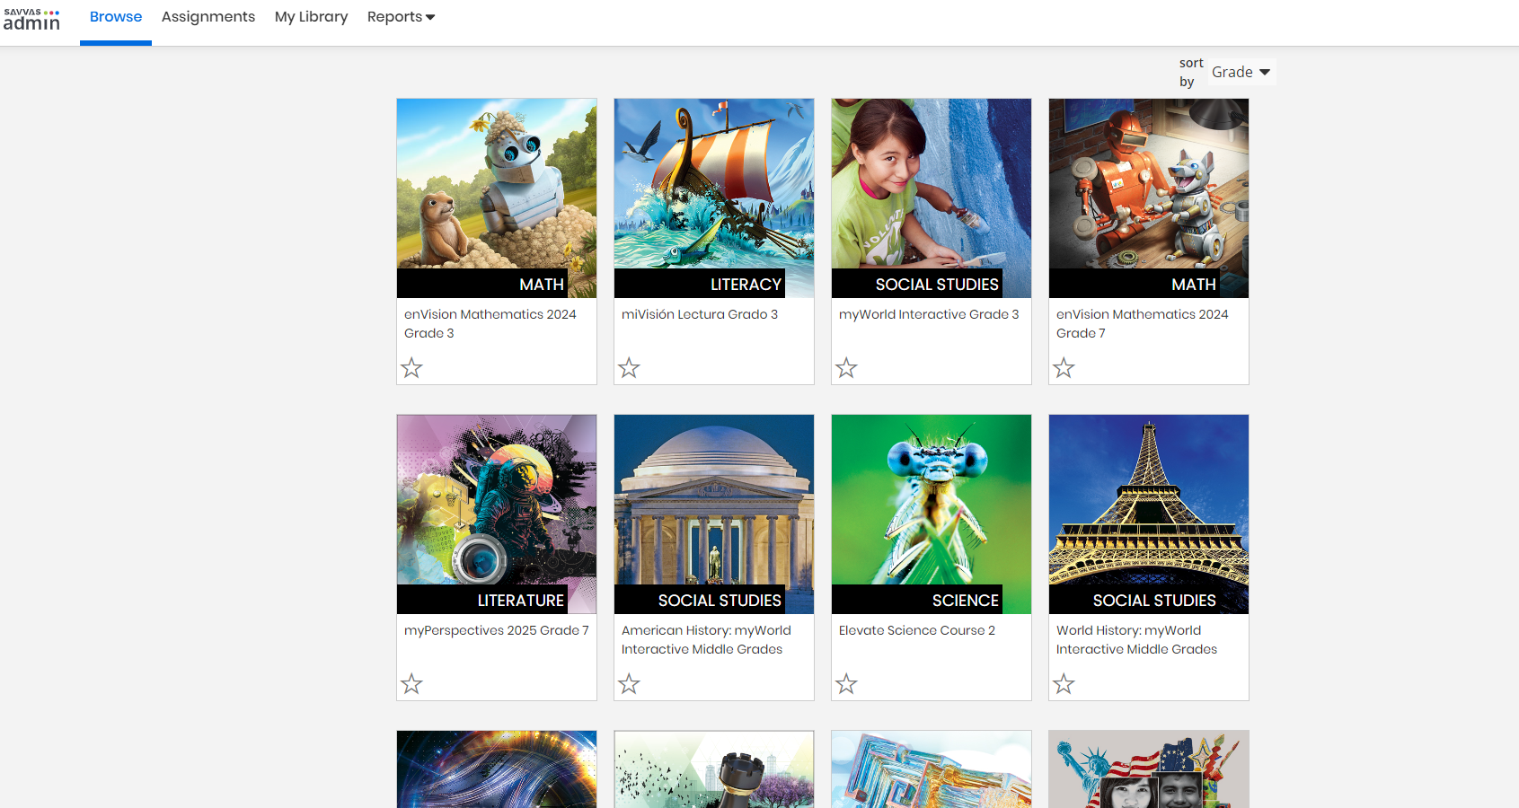Expand the Reports menu
The image size is (1519, 808).
coord(401,17)
